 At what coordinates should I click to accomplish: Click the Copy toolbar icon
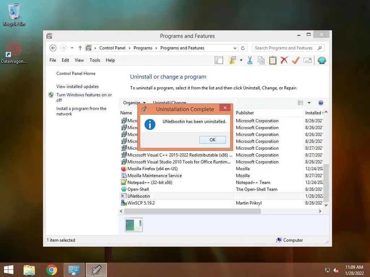pyautogui.click(x=261, y=60)
